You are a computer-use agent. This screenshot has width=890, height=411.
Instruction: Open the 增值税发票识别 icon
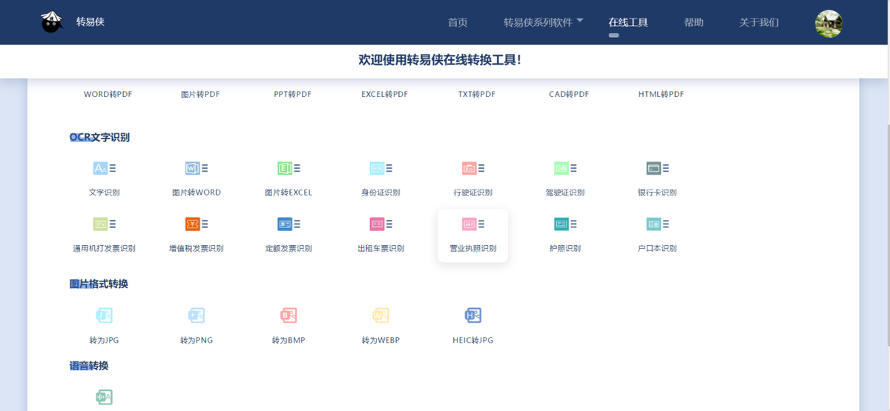[197, 224]
